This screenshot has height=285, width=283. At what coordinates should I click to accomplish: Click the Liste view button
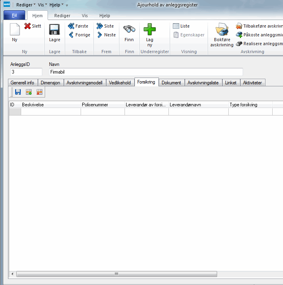181,26
